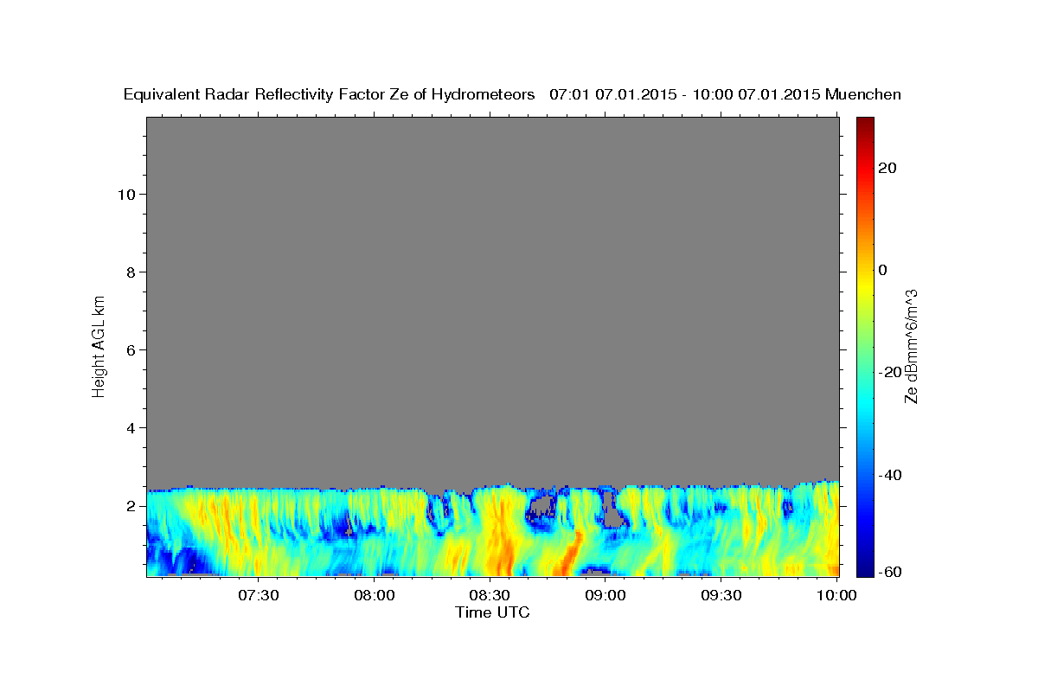Click the dark red top of the colorbar
The width and height of the screenshot is (1038, 692).
pos(865,124)
